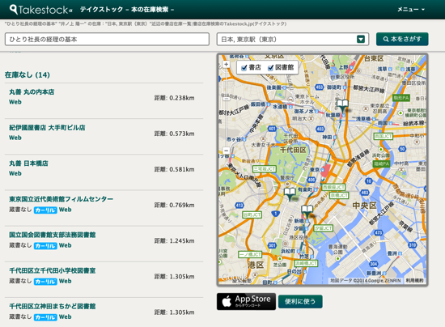Click the book marker near 秋葉原
The width and height of the screenshot is (445, 327).
342,105
